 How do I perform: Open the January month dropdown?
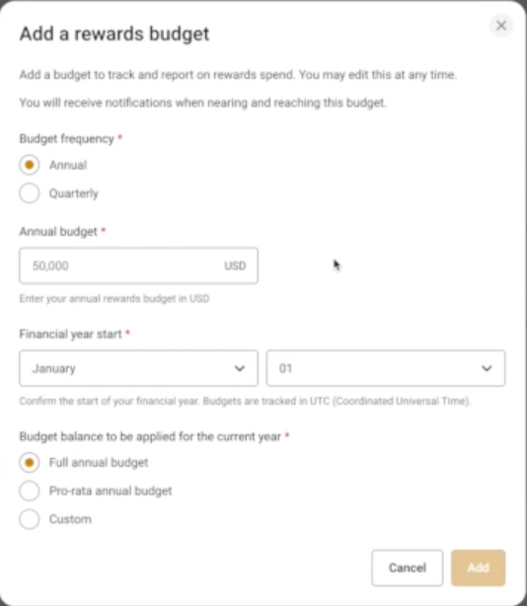(139, 368)
